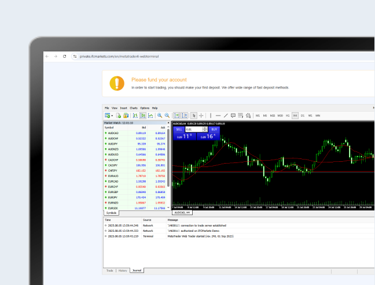Select the trendline drawing tool
Viewport: 375px width, 285px height.
tap(226, 116)
